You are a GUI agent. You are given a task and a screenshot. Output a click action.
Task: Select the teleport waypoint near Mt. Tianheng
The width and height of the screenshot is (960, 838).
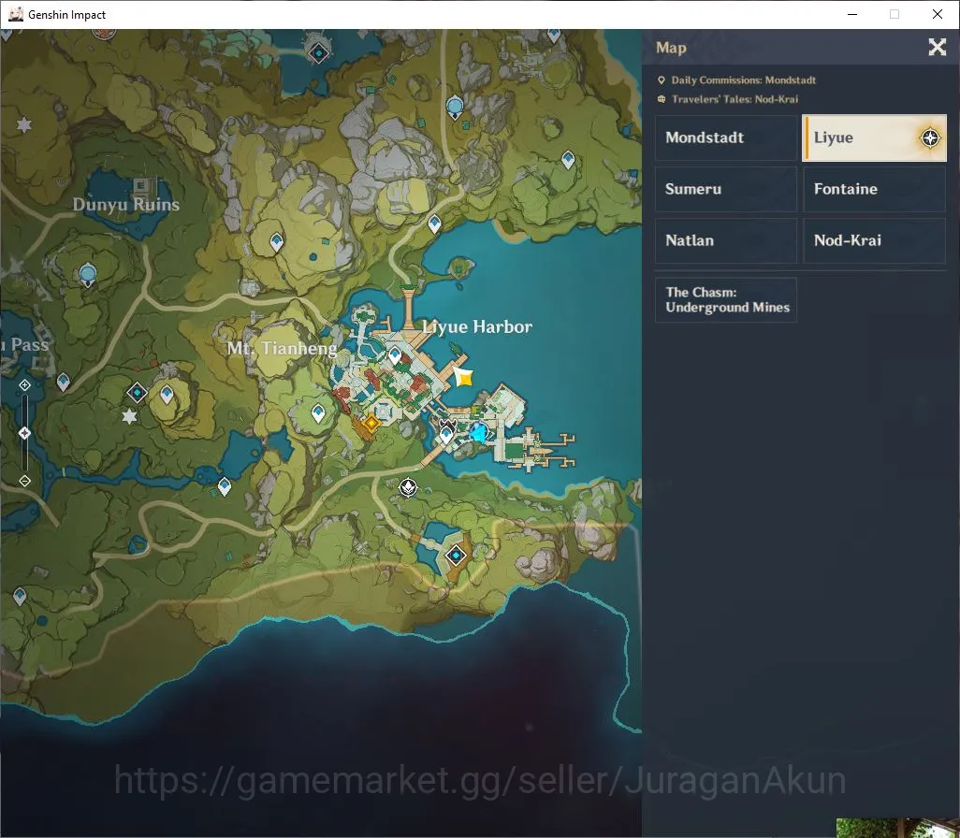(x=318, y=413)
